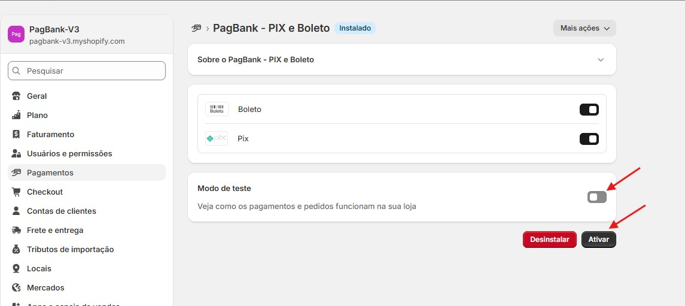
Task: Click the Boleto barcode logo
Action: [217, 109]
